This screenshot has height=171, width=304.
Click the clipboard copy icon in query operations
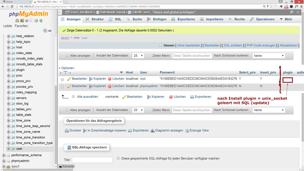pyautogui.click(x=85, y=131)
